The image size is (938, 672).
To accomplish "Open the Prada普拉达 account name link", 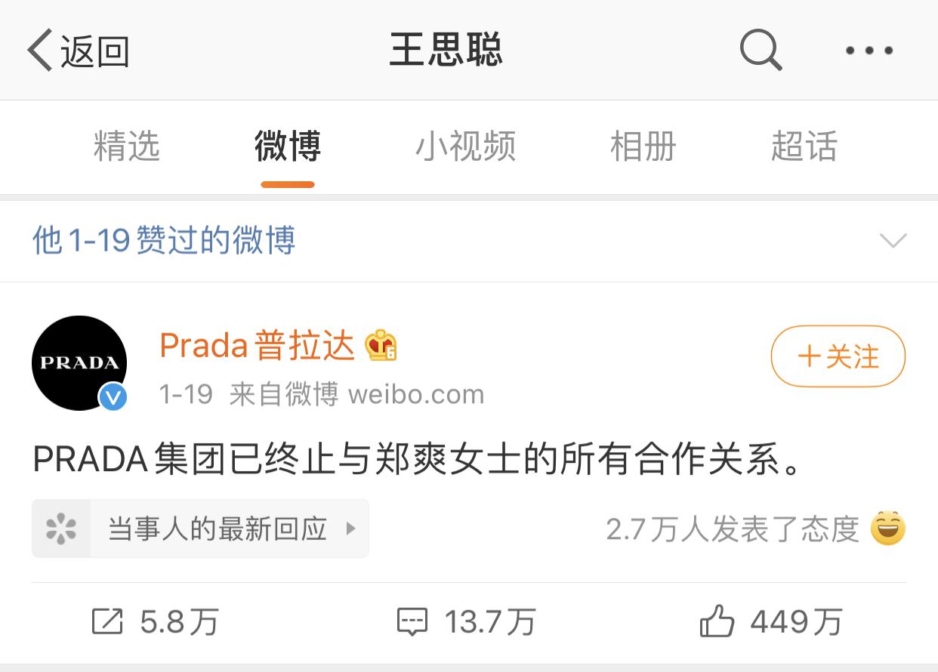I will click(x=257, y=346).
